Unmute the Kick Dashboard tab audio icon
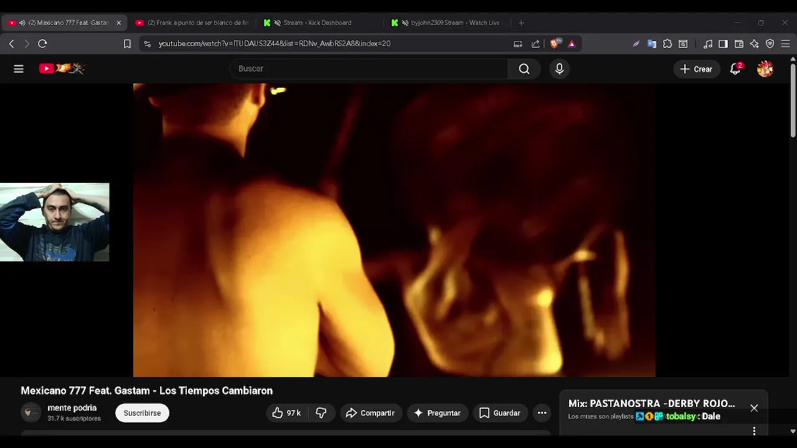Image resolution: width=797 pixels, height=448 pixels. pos(277,22)
